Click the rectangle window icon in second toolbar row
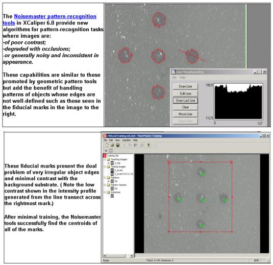 tap(111, 151)
